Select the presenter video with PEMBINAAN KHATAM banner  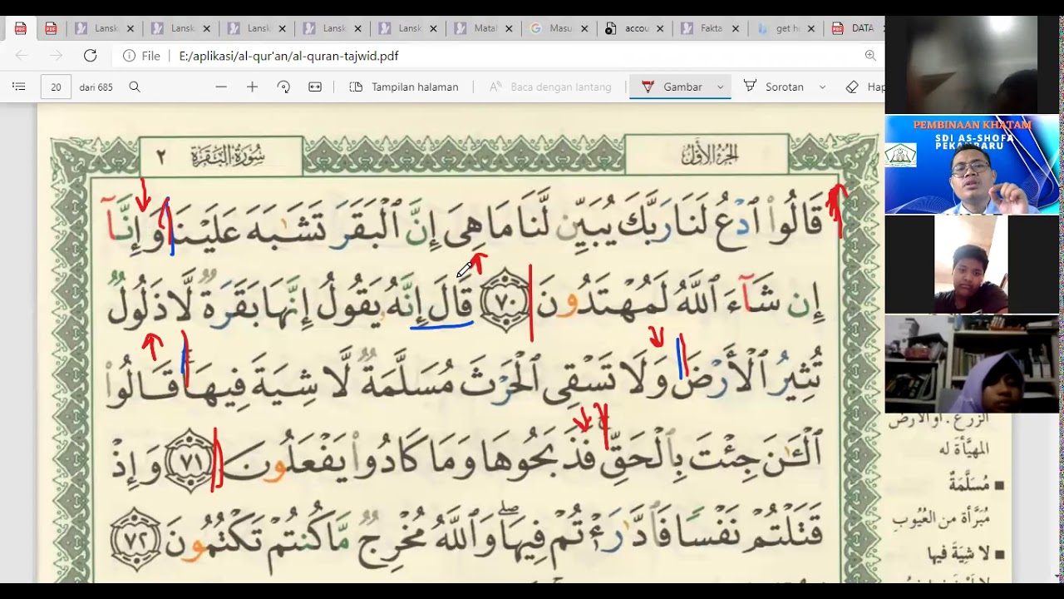[x=972, y=165]
